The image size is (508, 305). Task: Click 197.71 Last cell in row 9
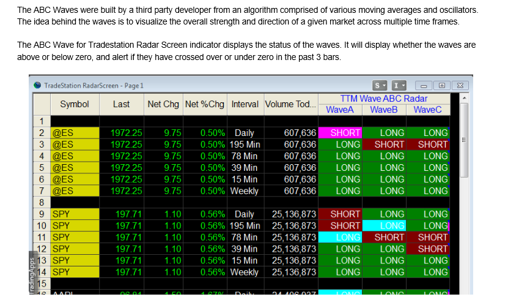[x=122, y=214]
